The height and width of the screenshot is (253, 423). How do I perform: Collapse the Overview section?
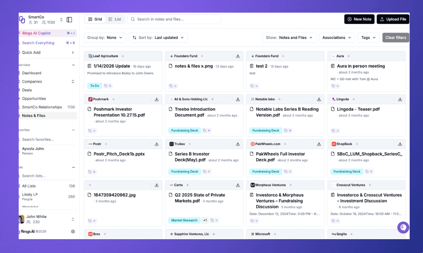73,65
